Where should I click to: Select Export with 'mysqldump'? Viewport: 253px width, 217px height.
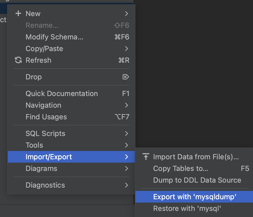click(x=194, y=197)
